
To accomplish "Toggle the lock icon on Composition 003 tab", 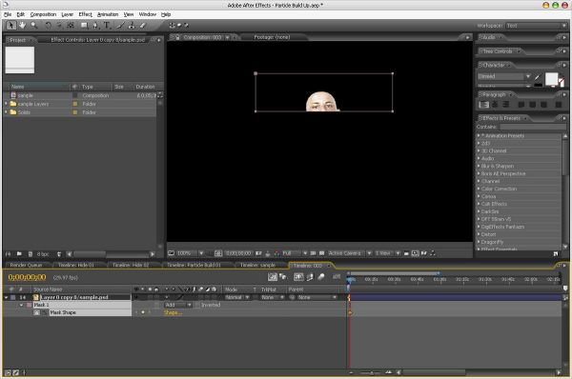I will (177, 37).
